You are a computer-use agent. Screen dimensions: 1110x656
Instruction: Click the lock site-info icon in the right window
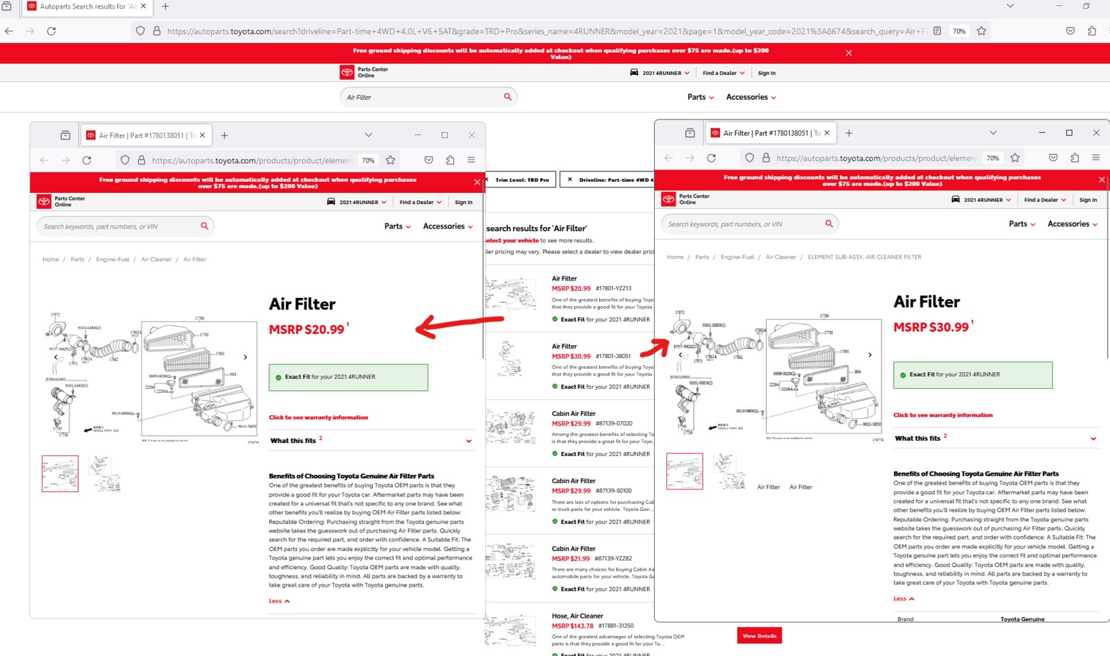[x=766, y=158]
